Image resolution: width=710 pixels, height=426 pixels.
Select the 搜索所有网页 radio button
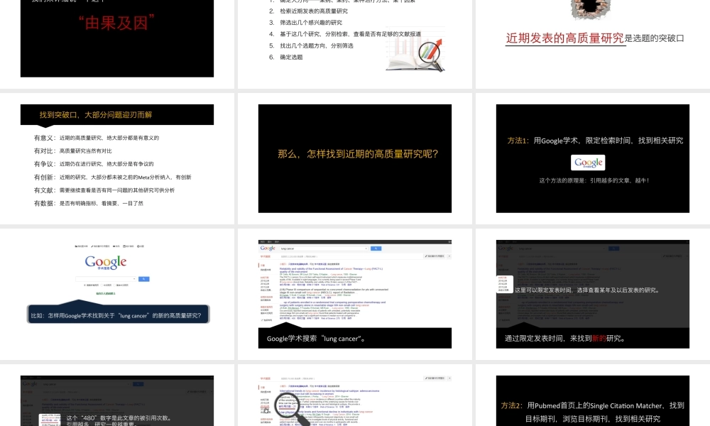pos(84,285)
